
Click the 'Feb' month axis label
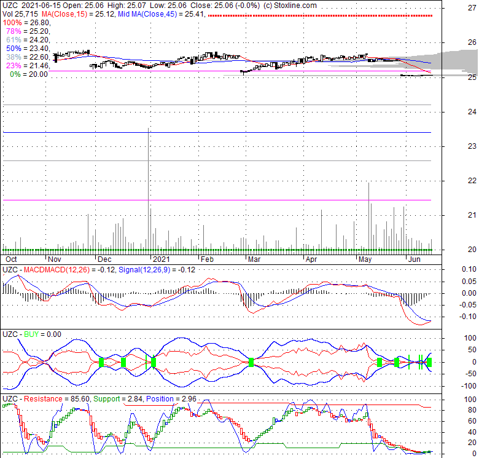click(207, 259)
